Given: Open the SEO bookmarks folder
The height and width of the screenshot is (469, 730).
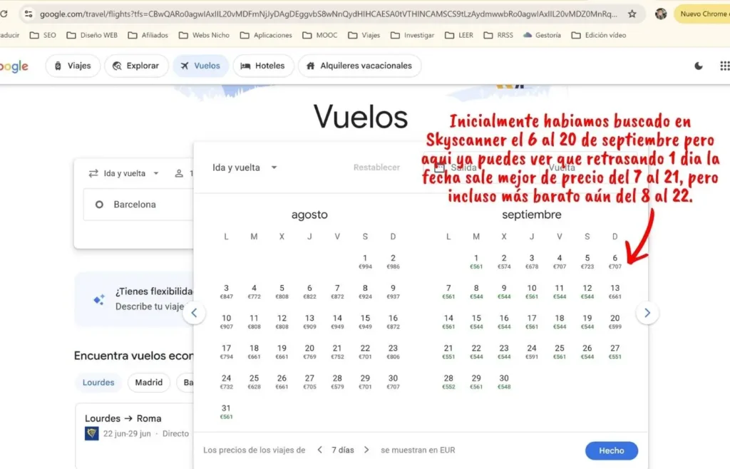Looking at the screenshot, I should point(43,36).
